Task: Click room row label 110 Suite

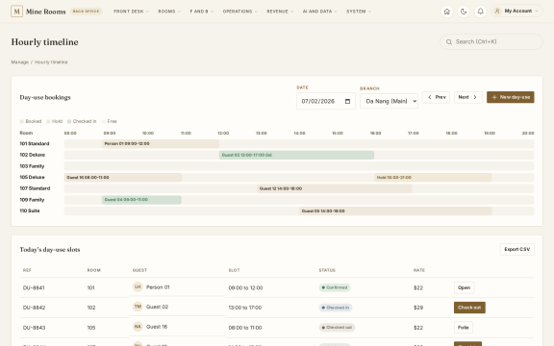Action: click(x=30, y=210)
